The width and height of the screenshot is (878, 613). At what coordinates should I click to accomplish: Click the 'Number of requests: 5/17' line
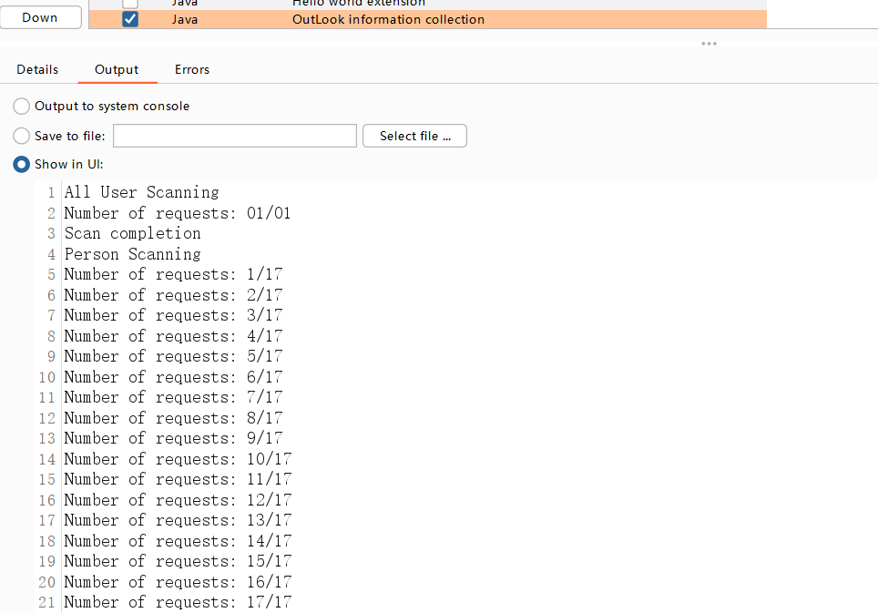click(x=173, y=356)
